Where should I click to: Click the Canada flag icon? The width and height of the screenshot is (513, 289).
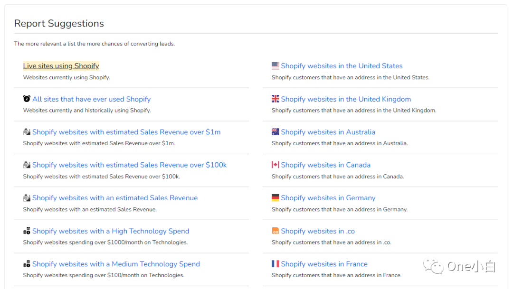(x=275, y=165)
